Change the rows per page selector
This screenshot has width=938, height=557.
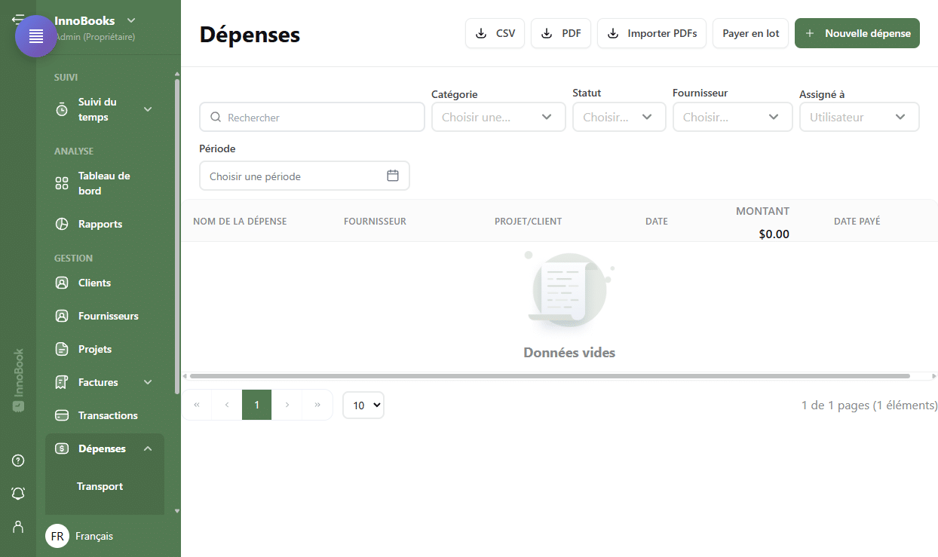363,405
